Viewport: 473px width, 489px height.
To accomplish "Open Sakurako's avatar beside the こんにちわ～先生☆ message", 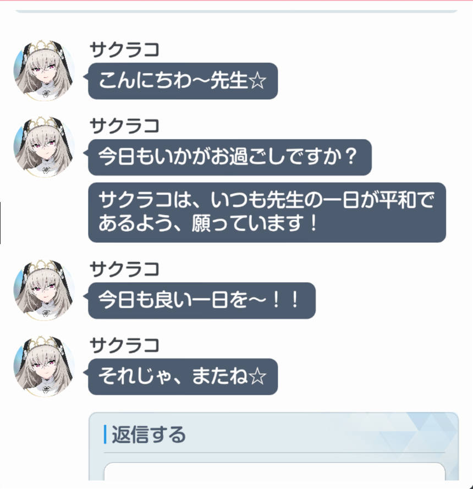I will 44,70.
